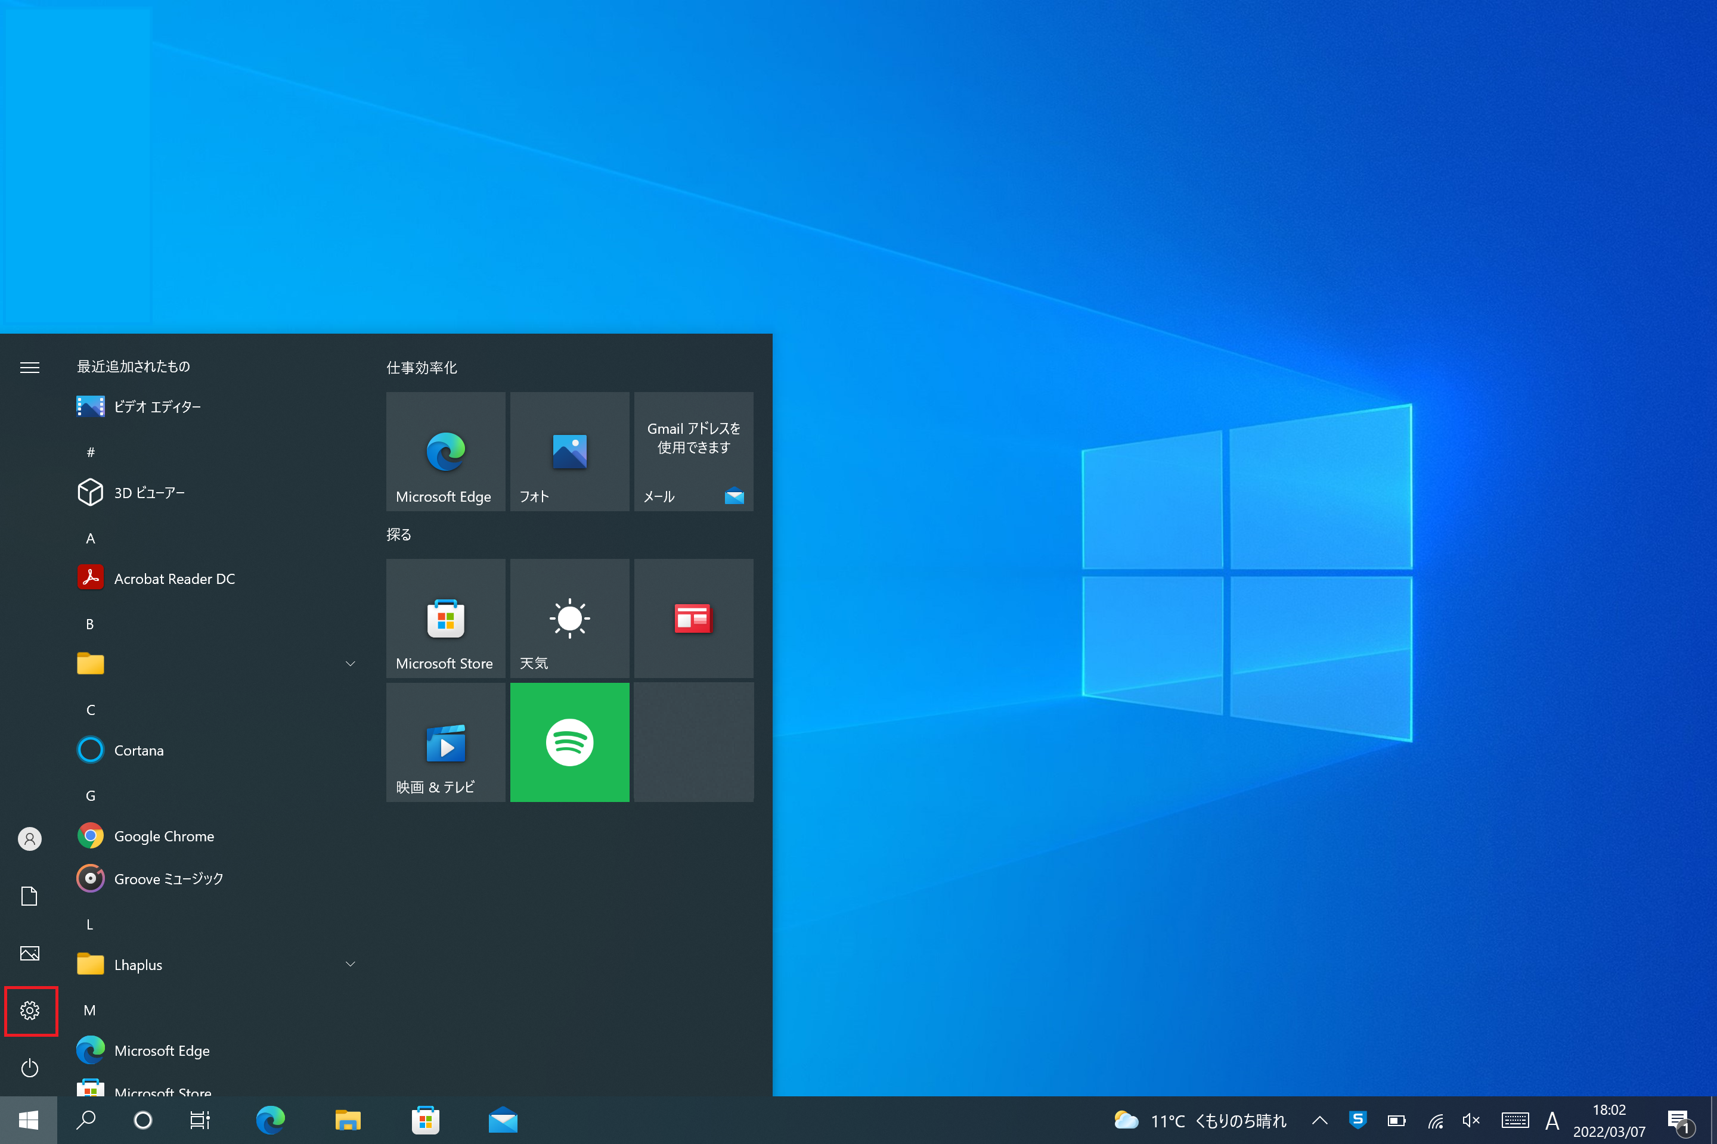Image resolution: width=1717 pixels, height=1144 pixels.
Task: Click the blue shield S tray icon
Action: [1358, 1120]
